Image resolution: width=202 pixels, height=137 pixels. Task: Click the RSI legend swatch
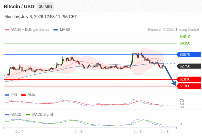point(7,95)
